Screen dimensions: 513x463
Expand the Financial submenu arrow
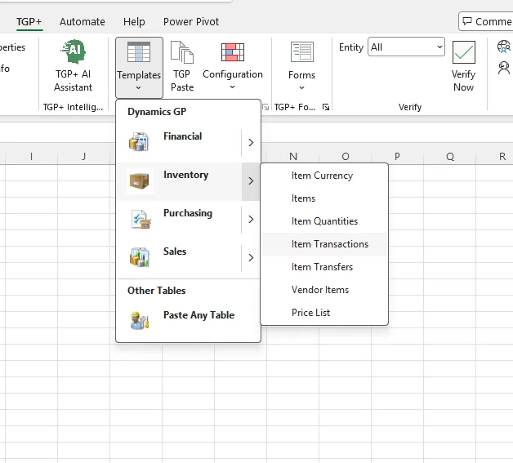(x=251, y=143)
